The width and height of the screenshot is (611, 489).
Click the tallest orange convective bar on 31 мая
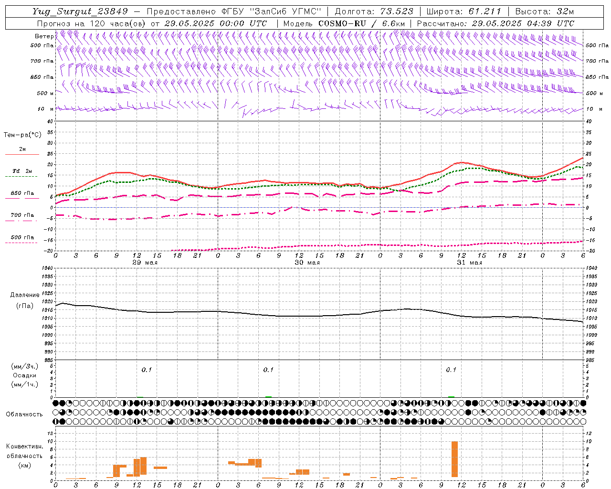click(x=454, y=459)
